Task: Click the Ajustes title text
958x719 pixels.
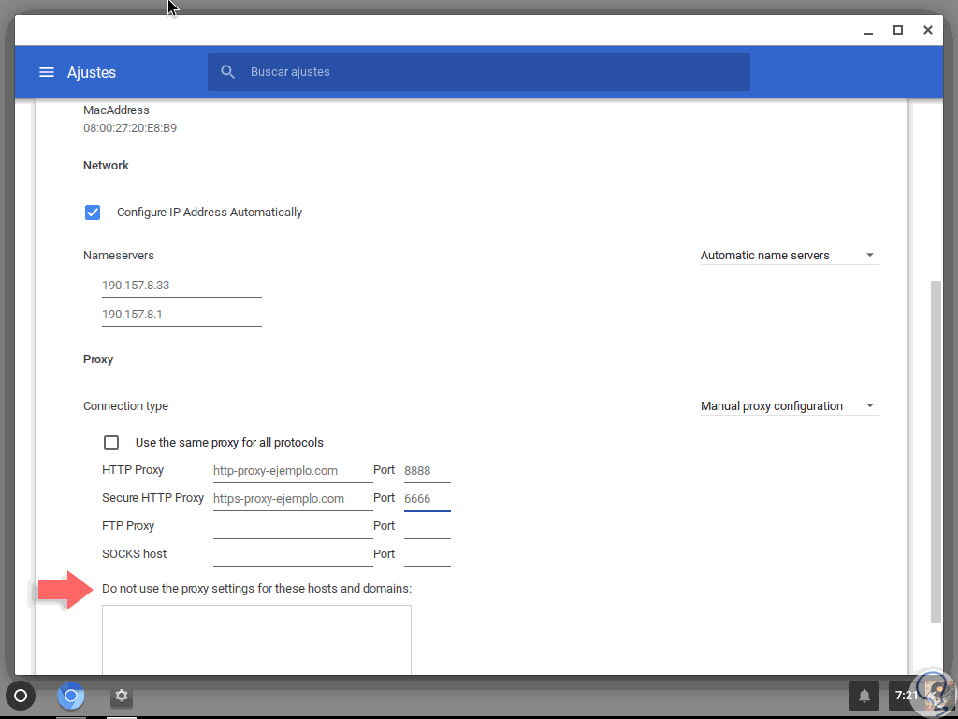Action: tap(92, 72)
